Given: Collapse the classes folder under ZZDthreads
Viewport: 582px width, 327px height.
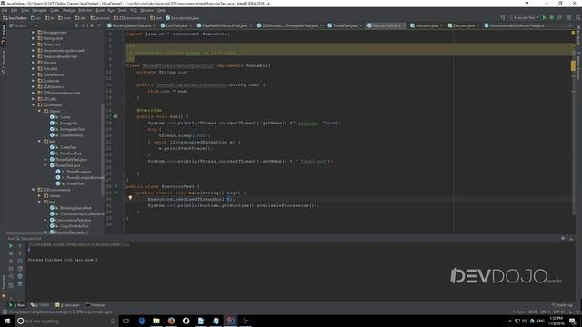Looking at the screenshot, I should point(39,111).
